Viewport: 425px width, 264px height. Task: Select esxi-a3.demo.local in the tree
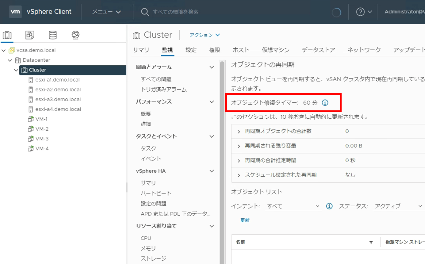(58, 99)
